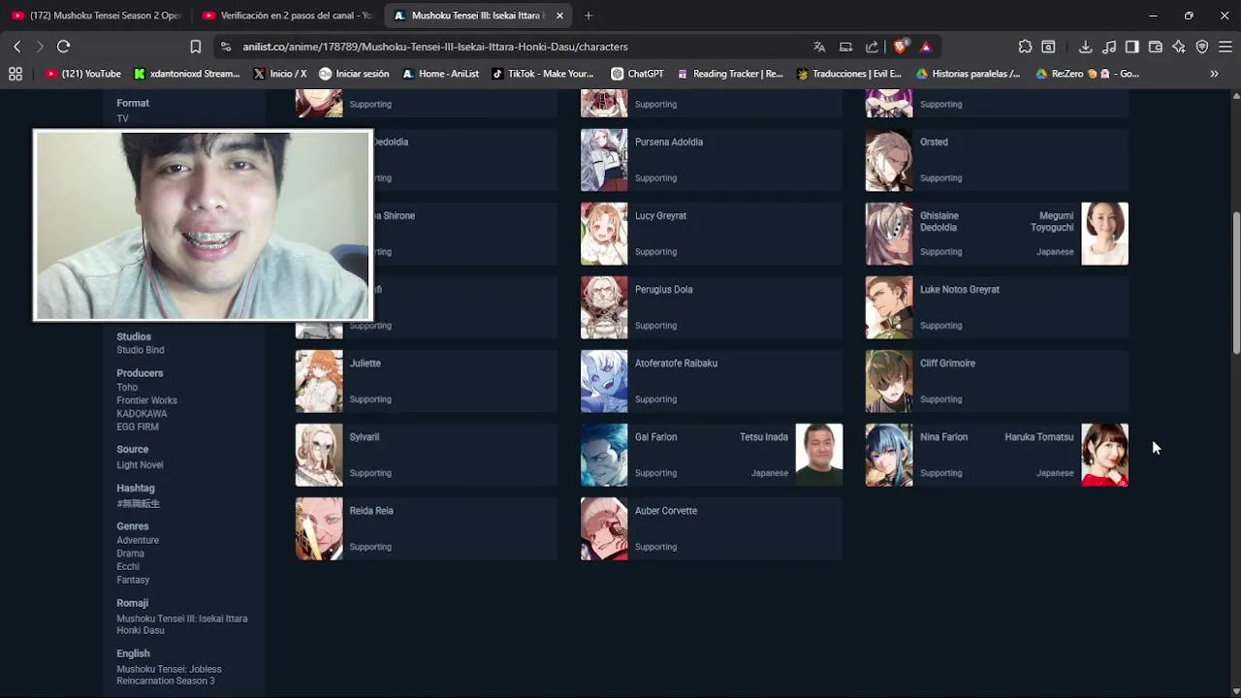The height and width of the screenshot is (698, 1241).
Task: Open the Iniciar sesión bookmark
Action: coord(354,74)
